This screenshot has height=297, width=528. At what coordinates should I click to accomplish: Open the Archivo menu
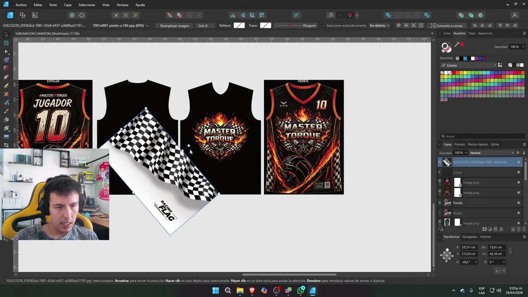(x=21, y=5)
